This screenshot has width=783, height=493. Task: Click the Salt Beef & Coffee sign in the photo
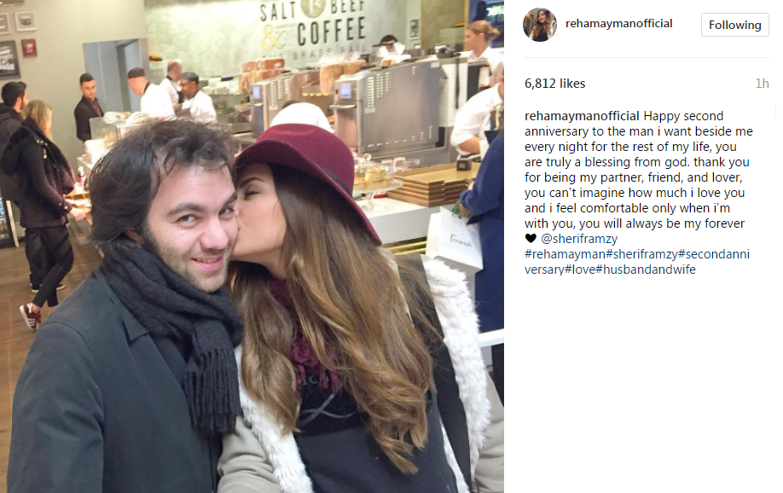point(315,25)
